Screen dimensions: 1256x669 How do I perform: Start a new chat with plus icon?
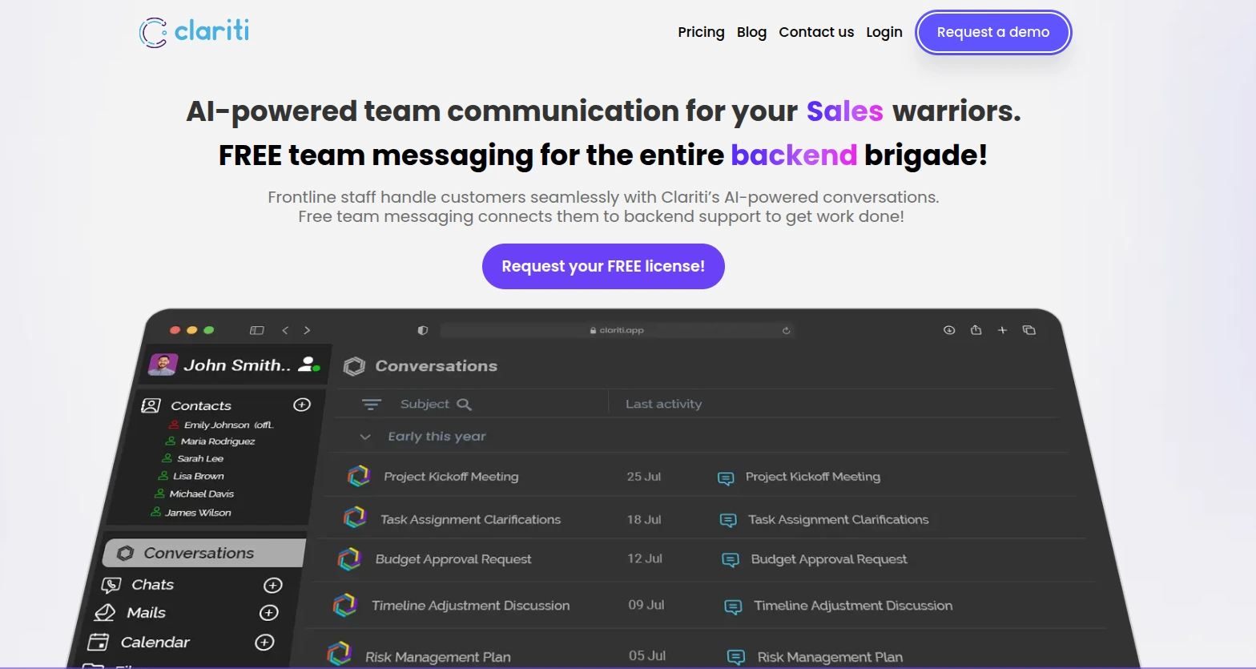(x=273, y=585)
